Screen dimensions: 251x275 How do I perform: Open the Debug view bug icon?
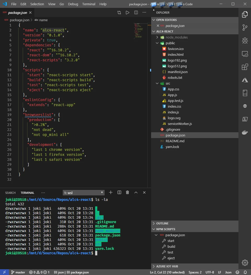point(245,41)
